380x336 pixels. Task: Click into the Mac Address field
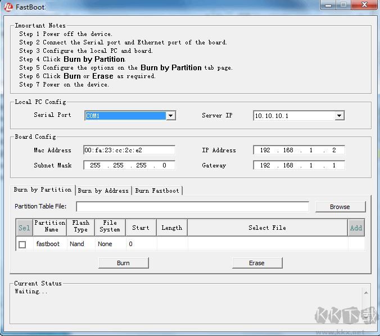[x=129, y=151]
